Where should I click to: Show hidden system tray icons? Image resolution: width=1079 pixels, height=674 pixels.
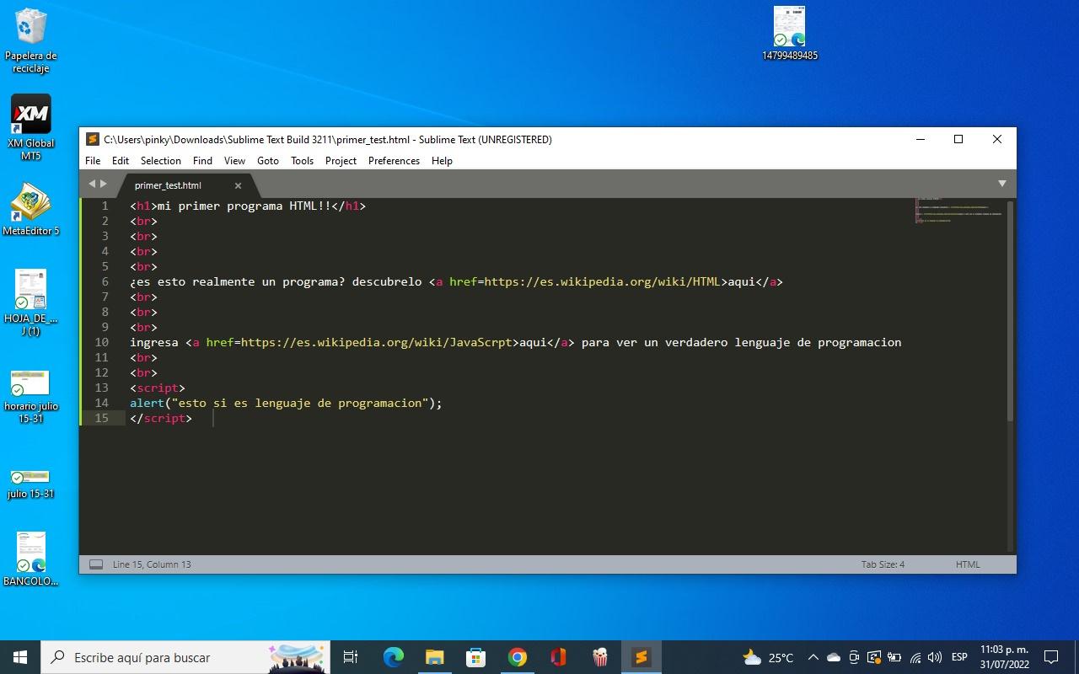[x=813, y=657]
